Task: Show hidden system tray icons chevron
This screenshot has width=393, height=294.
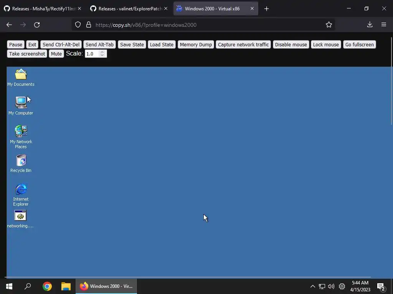Action: [312, 286]
